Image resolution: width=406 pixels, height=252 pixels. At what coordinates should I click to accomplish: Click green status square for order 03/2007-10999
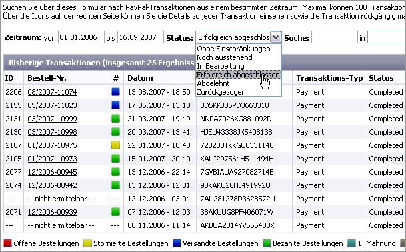(x=115, y=119)
